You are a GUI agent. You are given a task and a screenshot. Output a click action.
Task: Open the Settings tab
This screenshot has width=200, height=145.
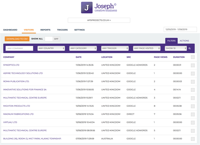click(x=79, y=30)
